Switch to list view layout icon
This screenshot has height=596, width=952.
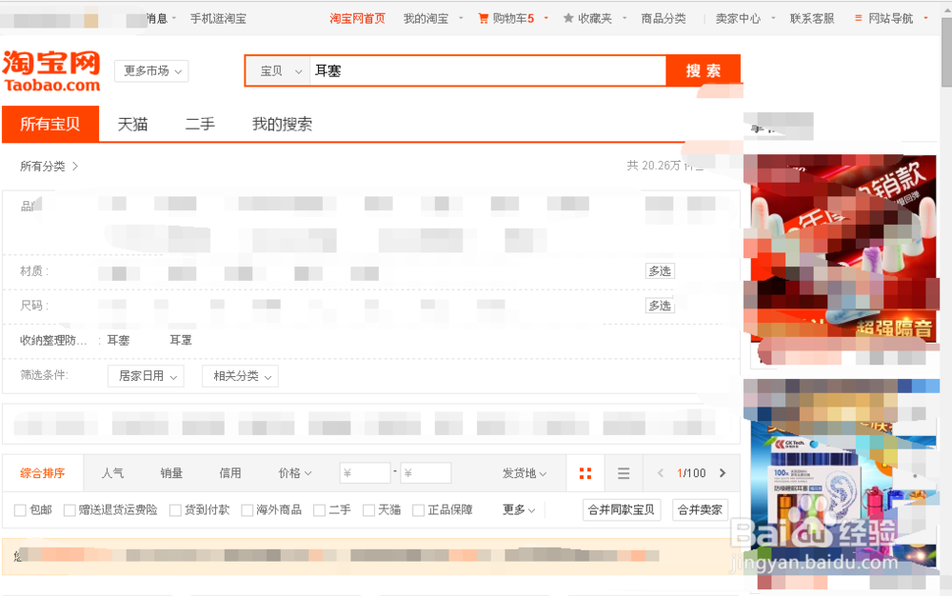tap(624, 472)
